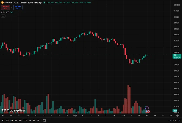Select the 5Y time range
This screenshot has width=182, height=123.
pyautogui.click(x=34, y=120)
